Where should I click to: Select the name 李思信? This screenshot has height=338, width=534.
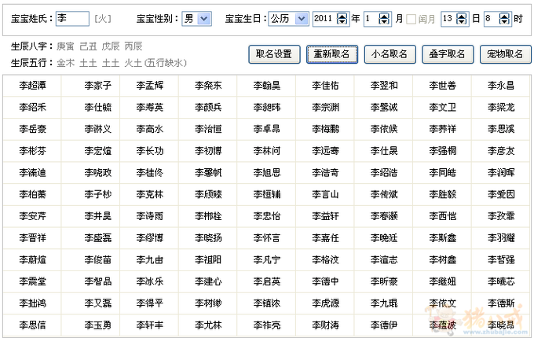pos(32,325)
